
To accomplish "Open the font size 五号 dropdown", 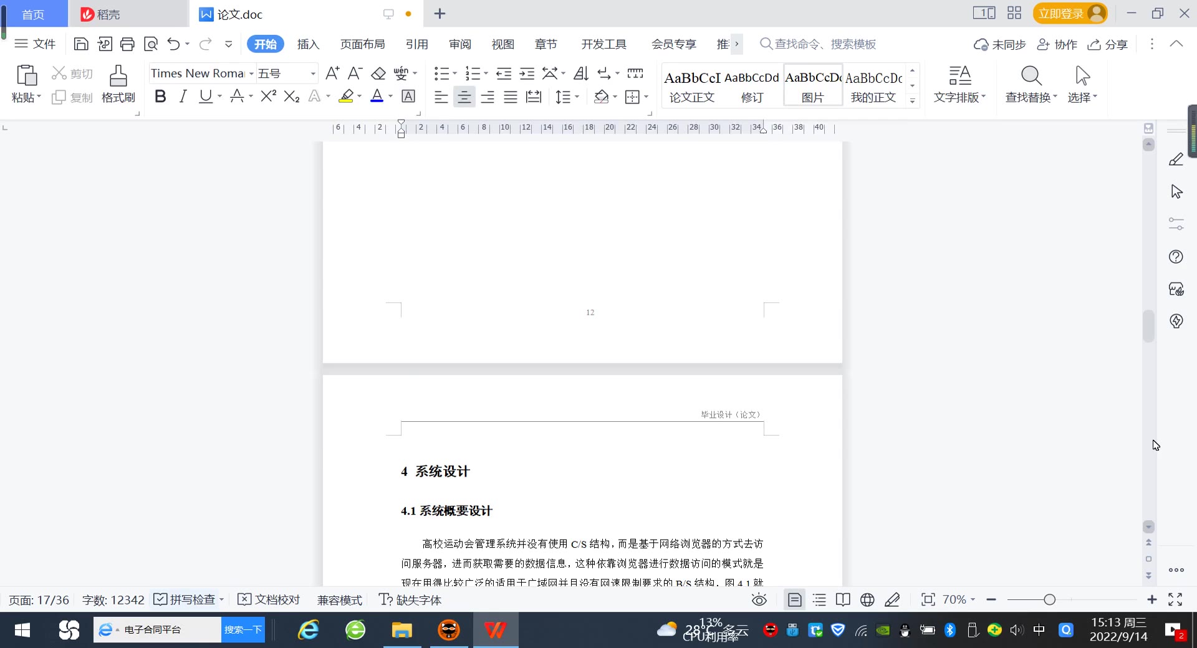I will [313, 74].
